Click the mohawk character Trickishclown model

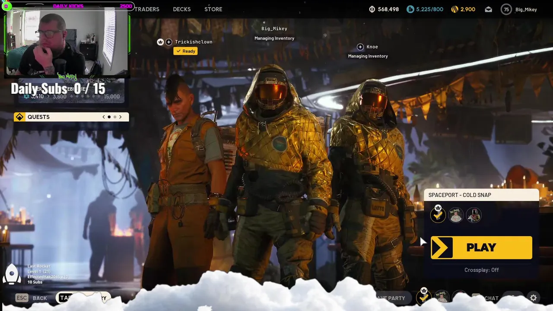(x=186, y=181)
